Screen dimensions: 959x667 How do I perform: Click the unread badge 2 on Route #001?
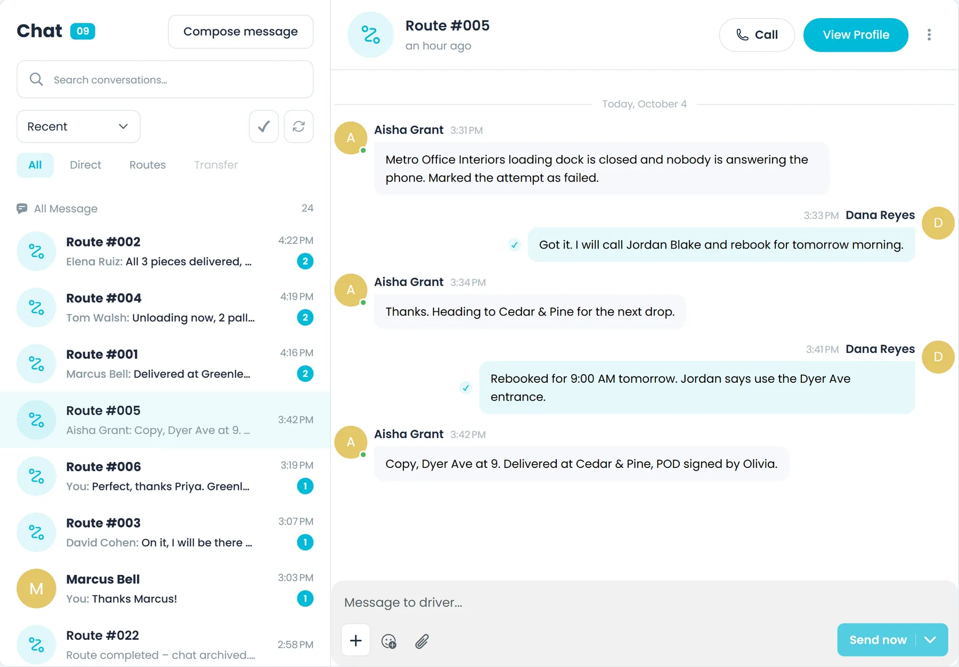pos(305,374)
